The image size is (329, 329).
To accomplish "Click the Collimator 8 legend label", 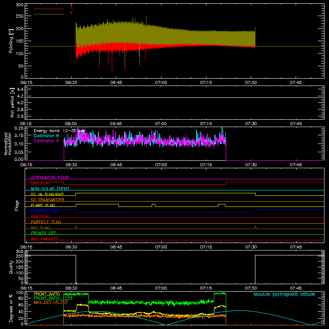I will click(x=46, y=136).
